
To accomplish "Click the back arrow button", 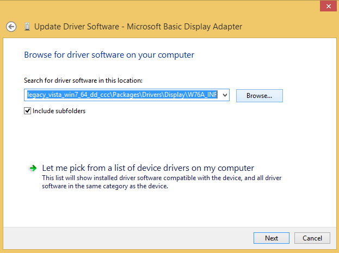I will pyautogui.click(x=11, y=26).
